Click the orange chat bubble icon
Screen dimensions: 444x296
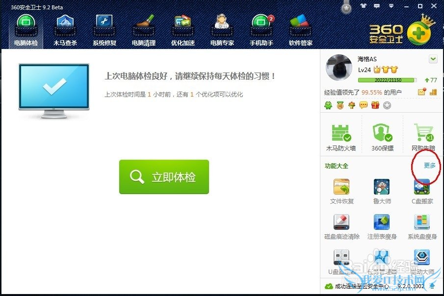[364, 105]
